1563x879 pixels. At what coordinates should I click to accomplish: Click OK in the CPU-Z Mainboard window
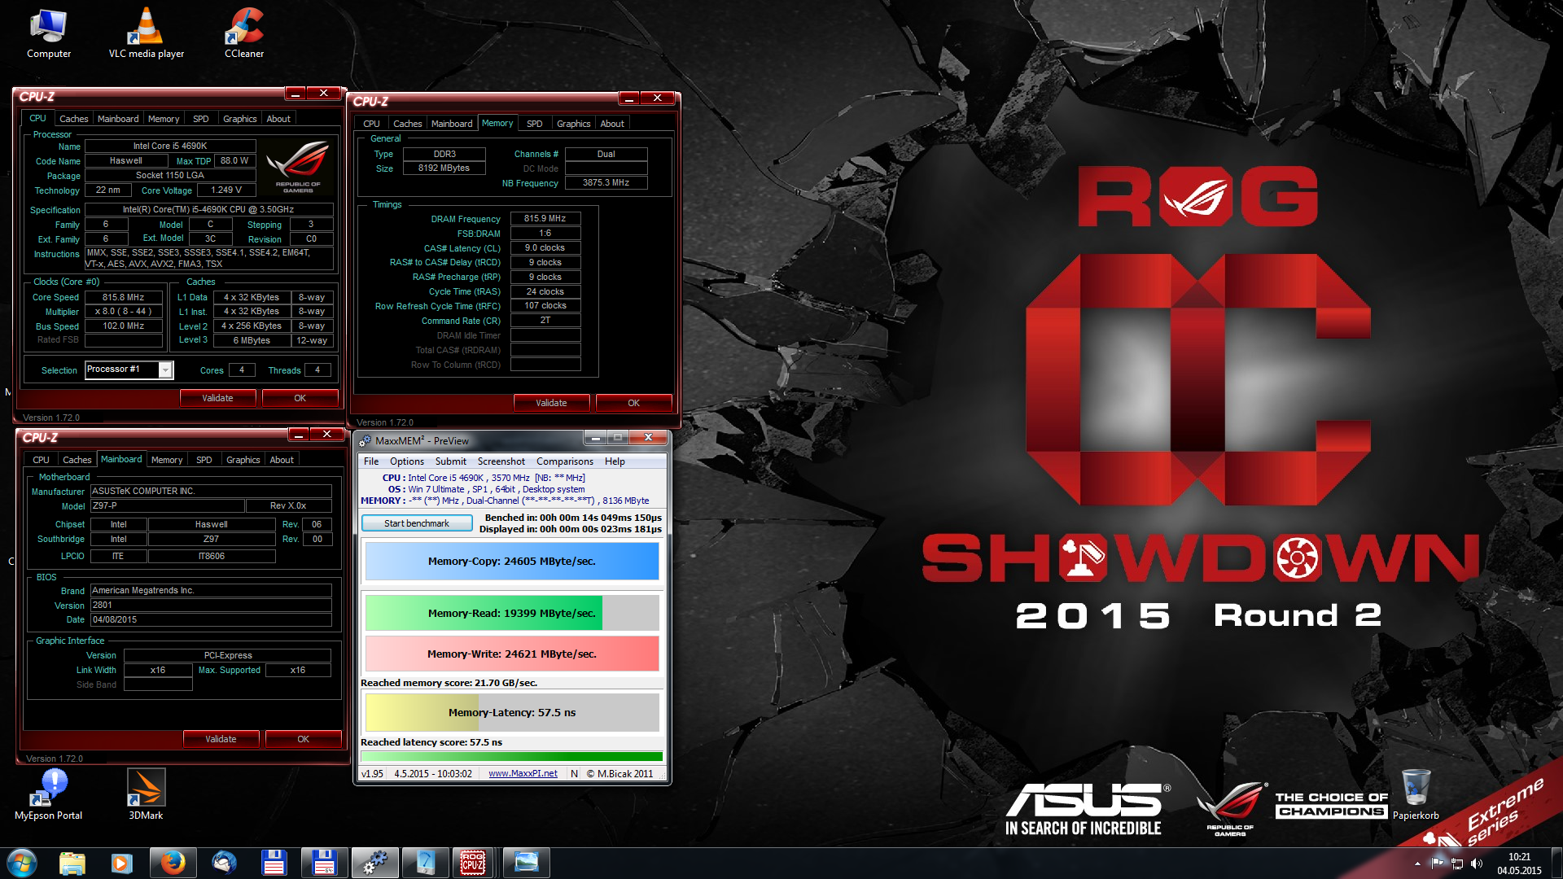(303, 739)
